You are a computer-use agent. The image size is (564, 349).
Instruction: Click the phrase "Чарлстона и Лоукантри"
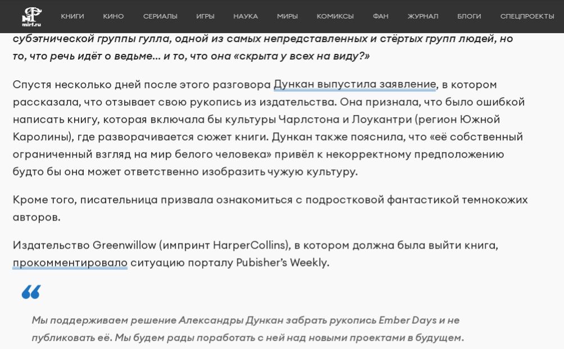[x=345, y=120]
